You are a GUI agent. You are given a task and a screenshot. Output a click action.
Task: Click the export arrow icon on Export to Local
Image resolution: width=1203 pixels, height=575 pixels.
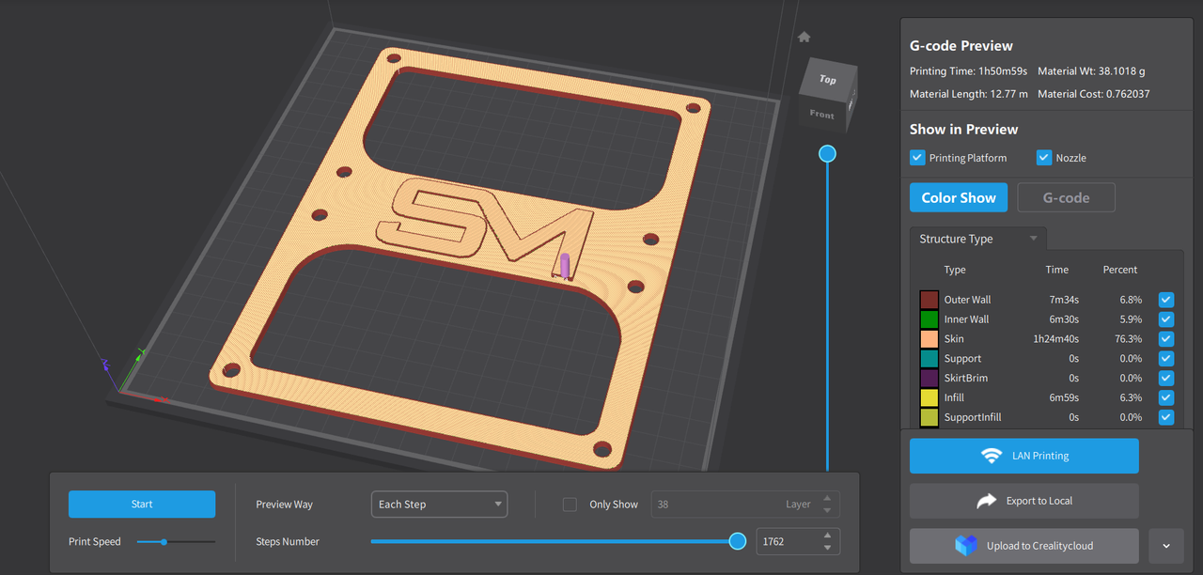pos(986,501)
